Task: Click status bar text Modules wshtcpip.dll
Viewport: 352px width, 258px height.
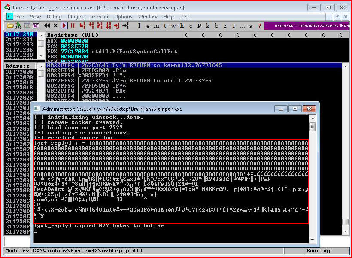Action: pos(74,251)
